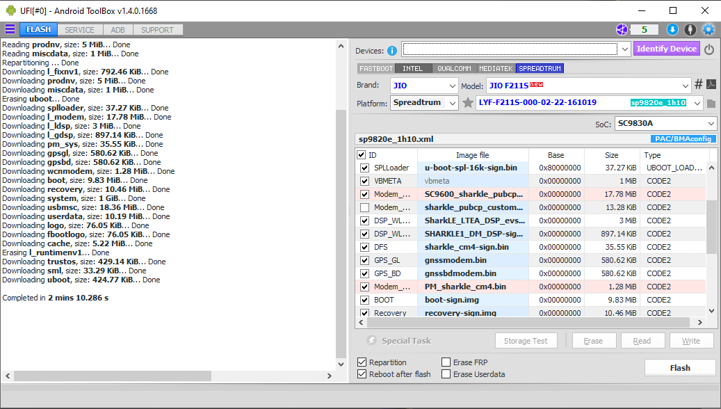Click the PAC/BMAconfig link
Screen dimensions: 721x409
pos(683,139)
